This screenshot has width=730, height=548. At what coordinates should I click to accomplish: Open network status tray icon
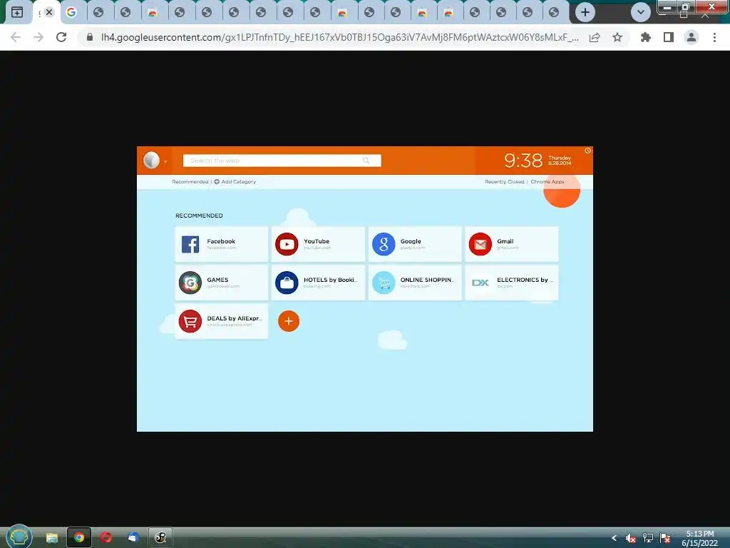[648, 538]
